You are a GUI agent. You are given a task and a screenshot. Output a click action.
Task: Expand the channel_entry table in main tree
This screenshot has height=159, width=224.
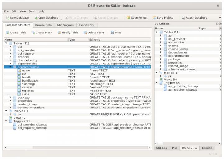(10, 60)
